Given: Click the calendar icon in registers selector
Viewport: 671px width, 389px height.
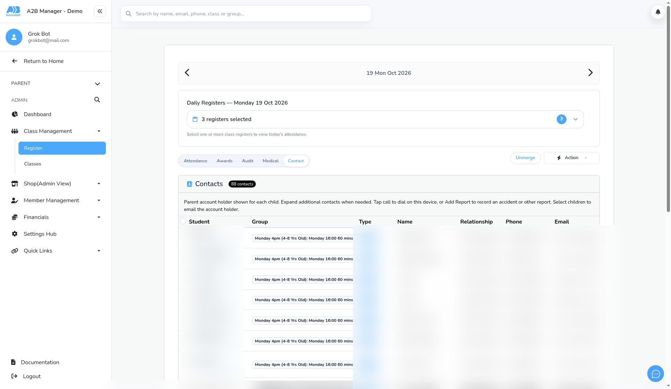Looking at the screenshot, I should (195, 119).
